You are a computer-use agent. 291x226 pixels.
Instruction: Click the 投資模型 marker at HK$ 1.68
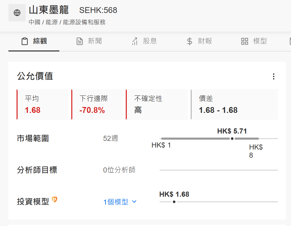click(x=174, y=202)
